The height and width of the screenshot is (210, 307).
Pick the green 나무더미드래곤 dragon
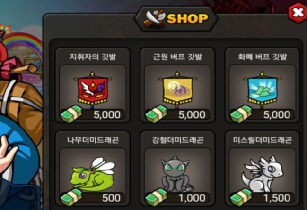[x=93, y=174]
